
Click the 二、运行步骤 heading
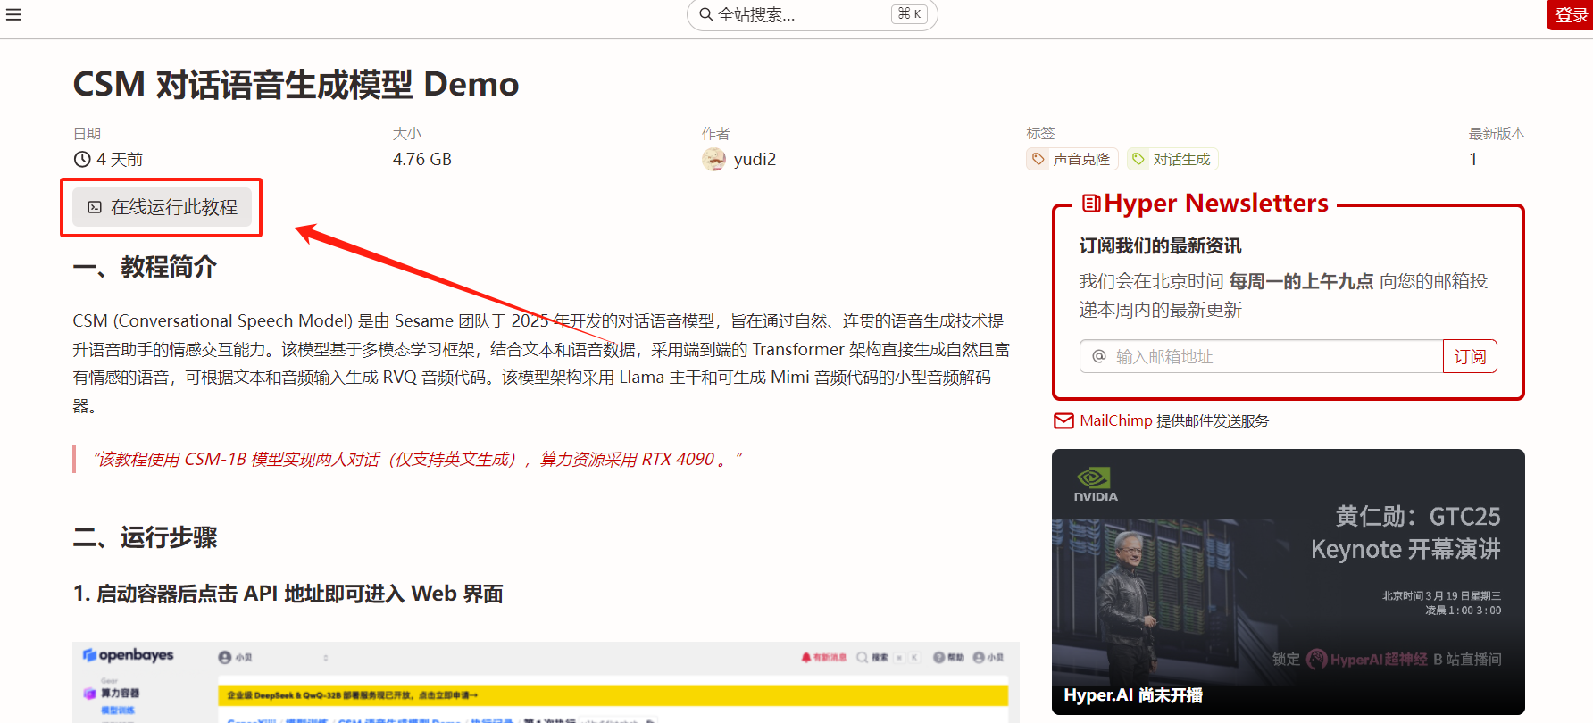[x=145, y=537]
